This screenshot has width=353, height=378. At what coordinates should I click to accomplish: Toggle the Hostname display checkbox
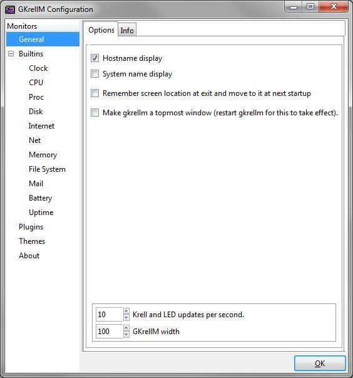click(x=95, y=58)
